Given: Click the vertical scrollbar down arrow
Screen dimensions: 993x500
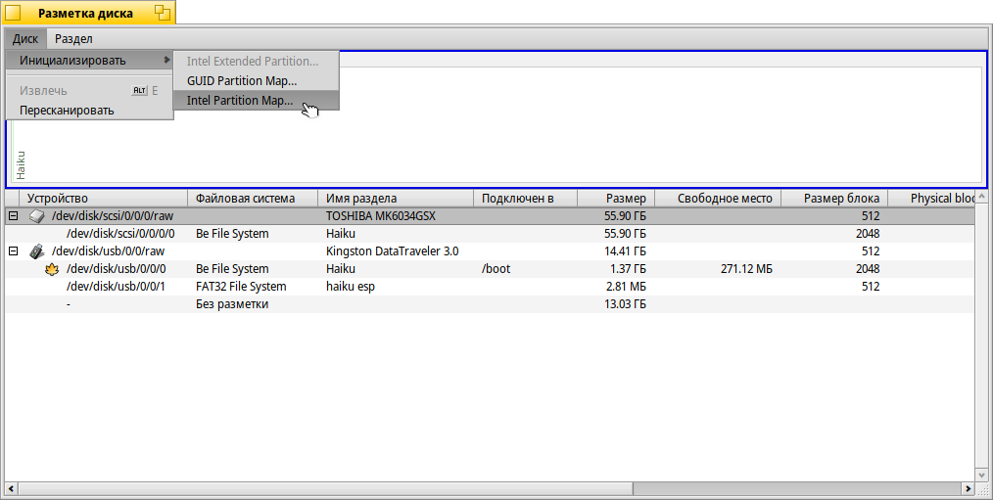Looking at the screenshot, I should point(982,474).
